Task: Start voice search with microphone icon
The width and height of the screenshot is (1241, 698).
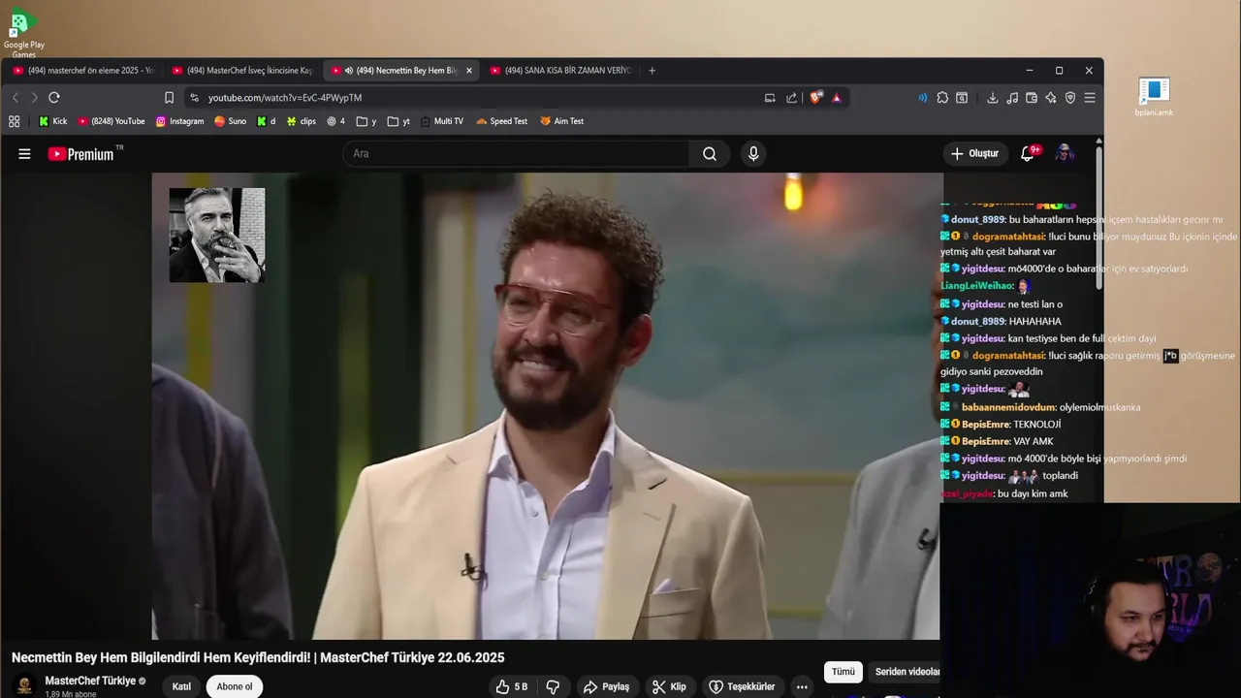Action: (x=753, y=153)
